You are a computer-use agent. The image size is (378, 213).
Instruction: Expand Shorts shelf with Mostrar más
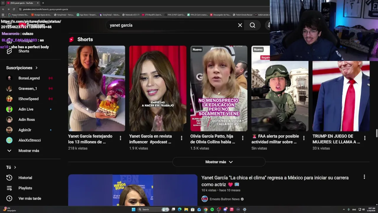click(219, 162)
